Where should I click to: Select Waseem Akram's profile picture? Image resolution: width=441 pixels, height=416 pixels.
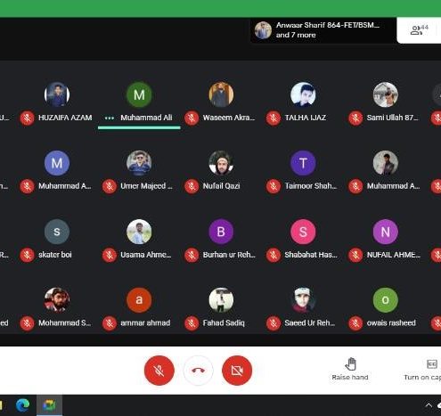click(221, 94)
